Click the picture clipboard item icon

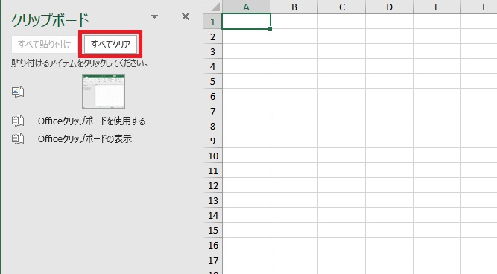point(18,92)
